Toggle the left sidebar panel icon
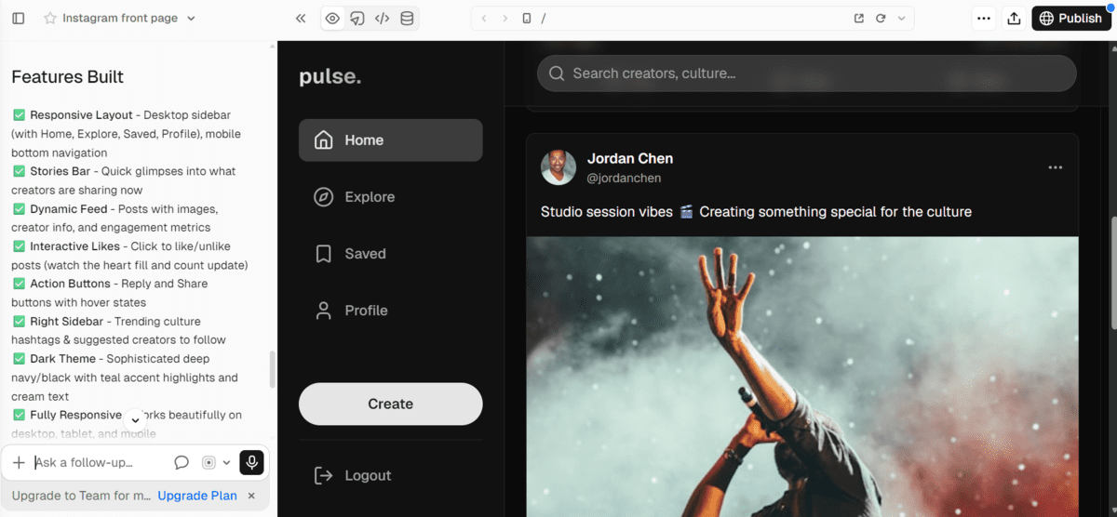 [19, 19]
